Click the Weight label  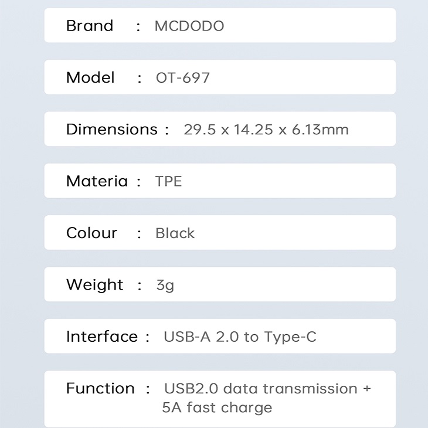coord(94,285)
